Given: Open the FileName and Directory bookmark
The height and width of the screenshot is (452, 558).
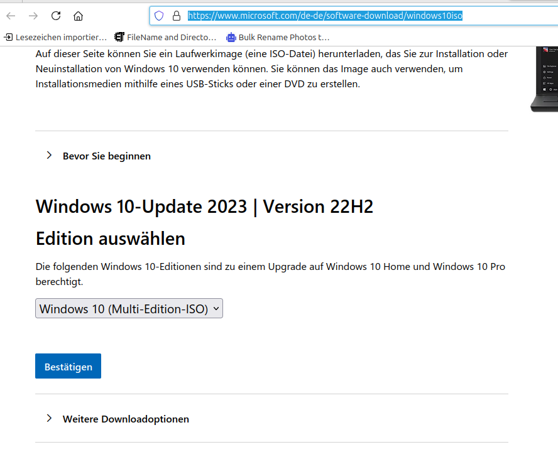Looking at the screenshot, I should pos(165,37).
